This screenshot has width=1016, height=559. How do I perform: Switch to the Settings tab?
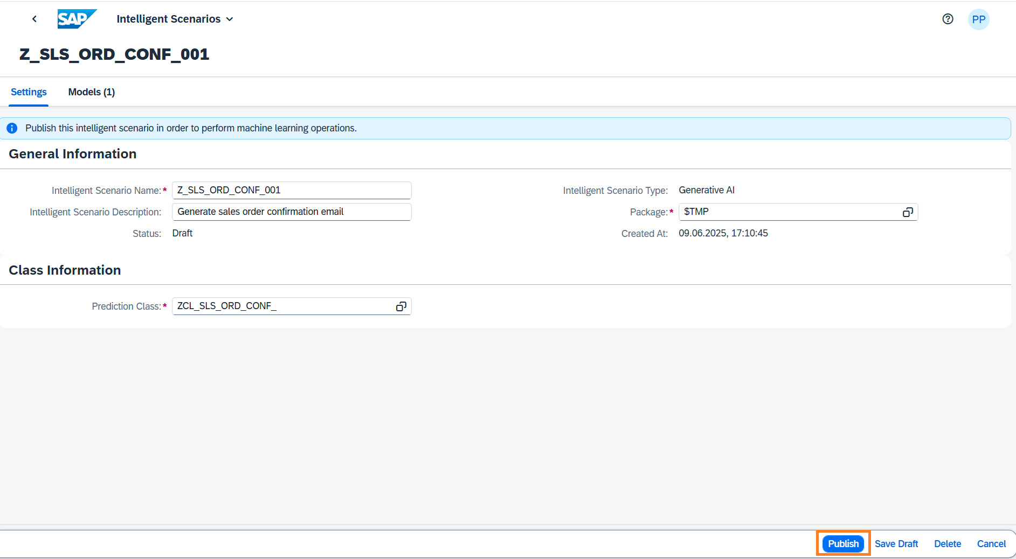29,92
